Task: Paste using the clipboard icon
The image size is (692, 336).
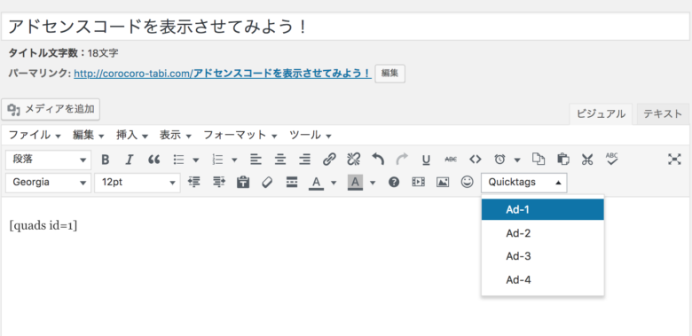Action: [562, 160]
